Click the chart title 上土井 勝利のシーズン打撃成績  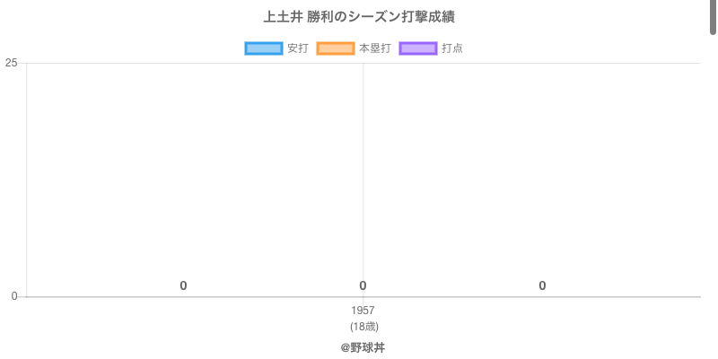359,17
